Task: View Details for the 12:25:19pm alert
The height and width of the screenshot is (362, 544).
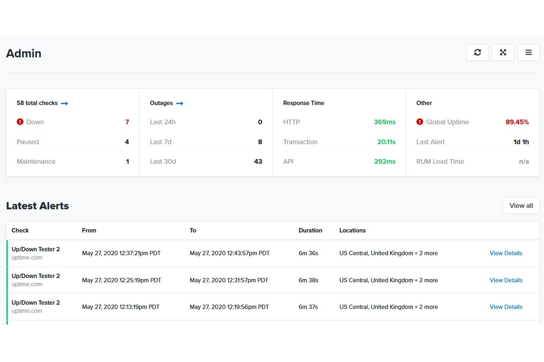Action: [506, 280]
